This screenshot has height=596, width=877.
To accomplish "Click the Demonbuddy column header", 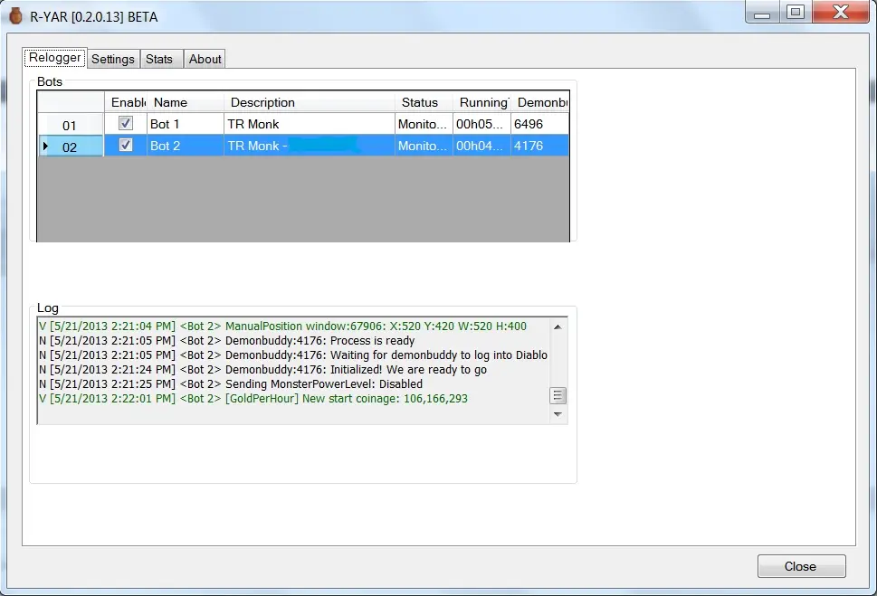I will [539, 102].
